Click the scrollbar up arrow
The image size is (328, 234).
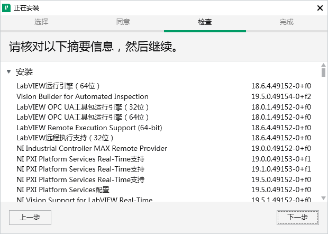pyautogui.click(x=323, y=65)
